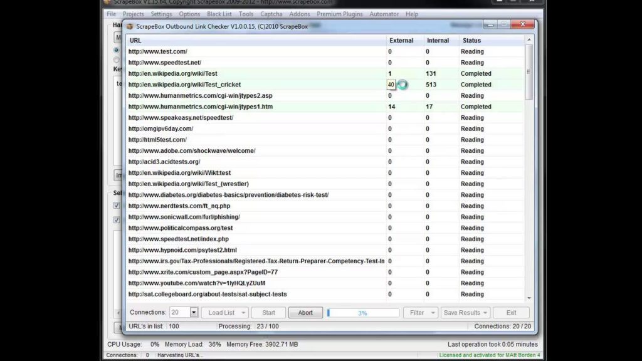
Task: Select row nerdtests.com/ft_nq.php
Action: coord(325,206)
